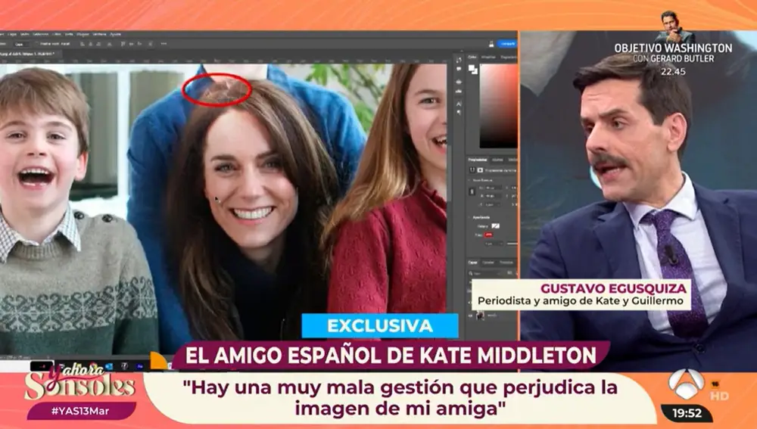Click the foreground/background color swatch in Color panel
Viewport: 757px width, 429px height.
click(x=473, y=70)
